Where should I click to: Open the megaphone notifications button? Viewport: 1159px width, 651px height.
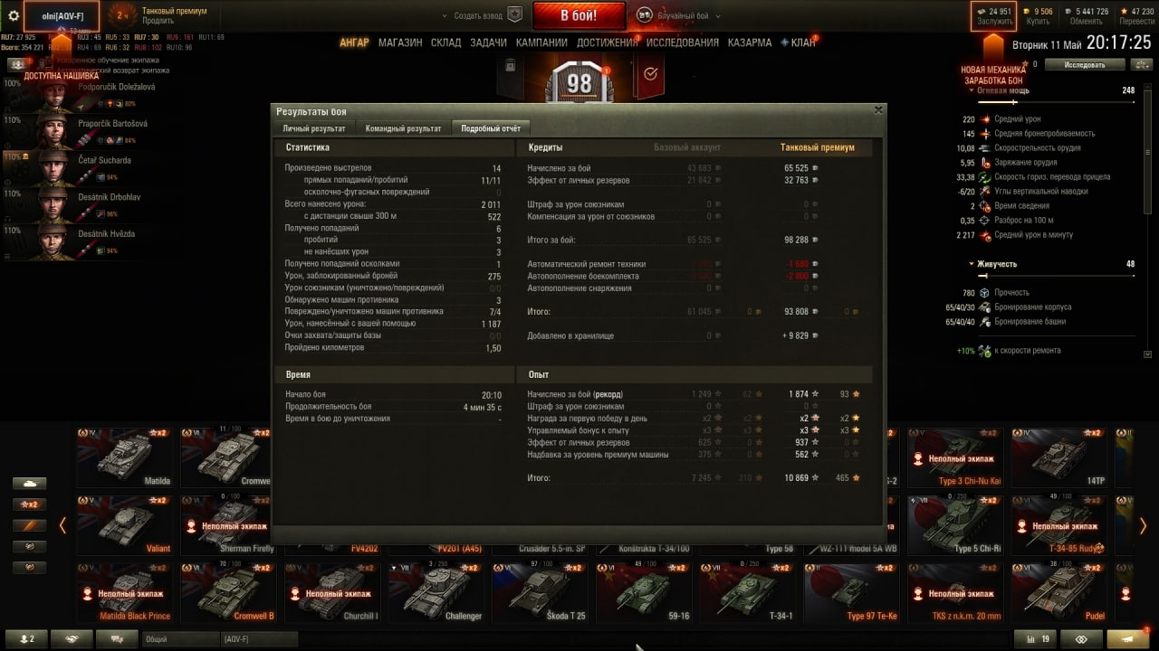click(x=1128, y=638)
